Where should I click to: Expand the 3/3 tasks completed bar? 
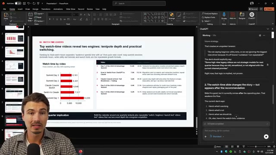pyautogui.click(x=236, y=124)
